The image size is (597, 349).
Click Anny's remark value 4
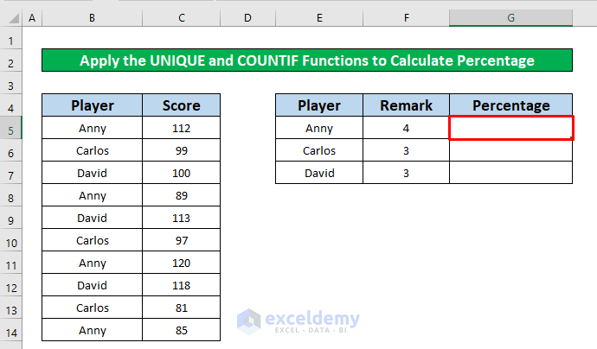click(x=406, y=129)
